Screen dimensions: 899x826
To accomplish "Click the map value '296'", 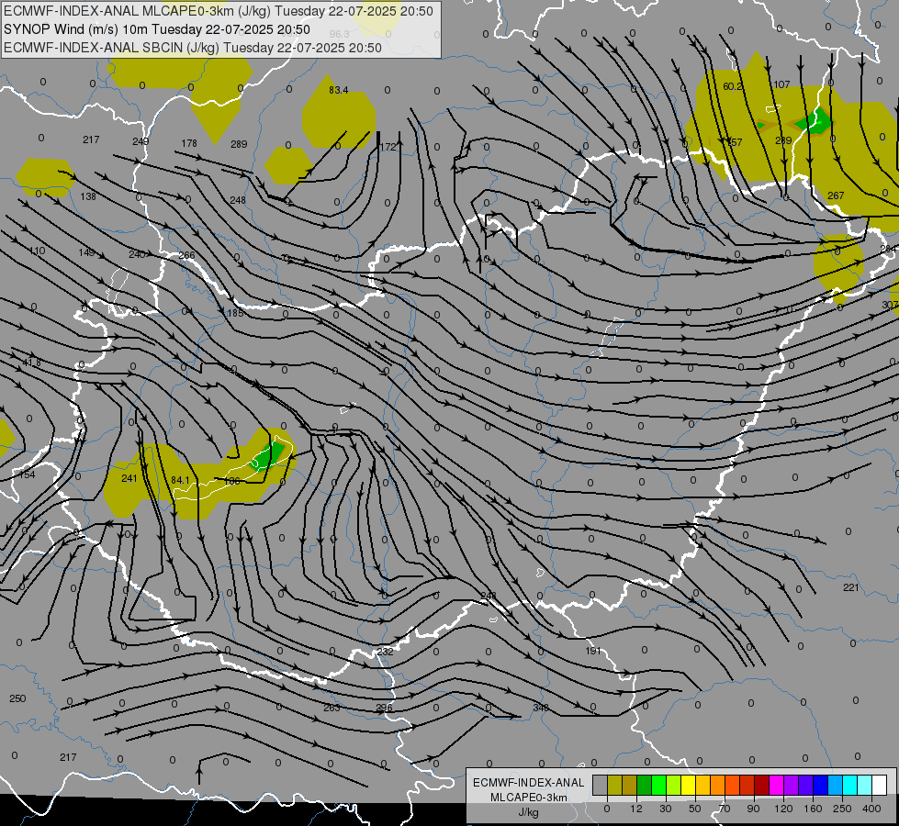I will point(384,708).
